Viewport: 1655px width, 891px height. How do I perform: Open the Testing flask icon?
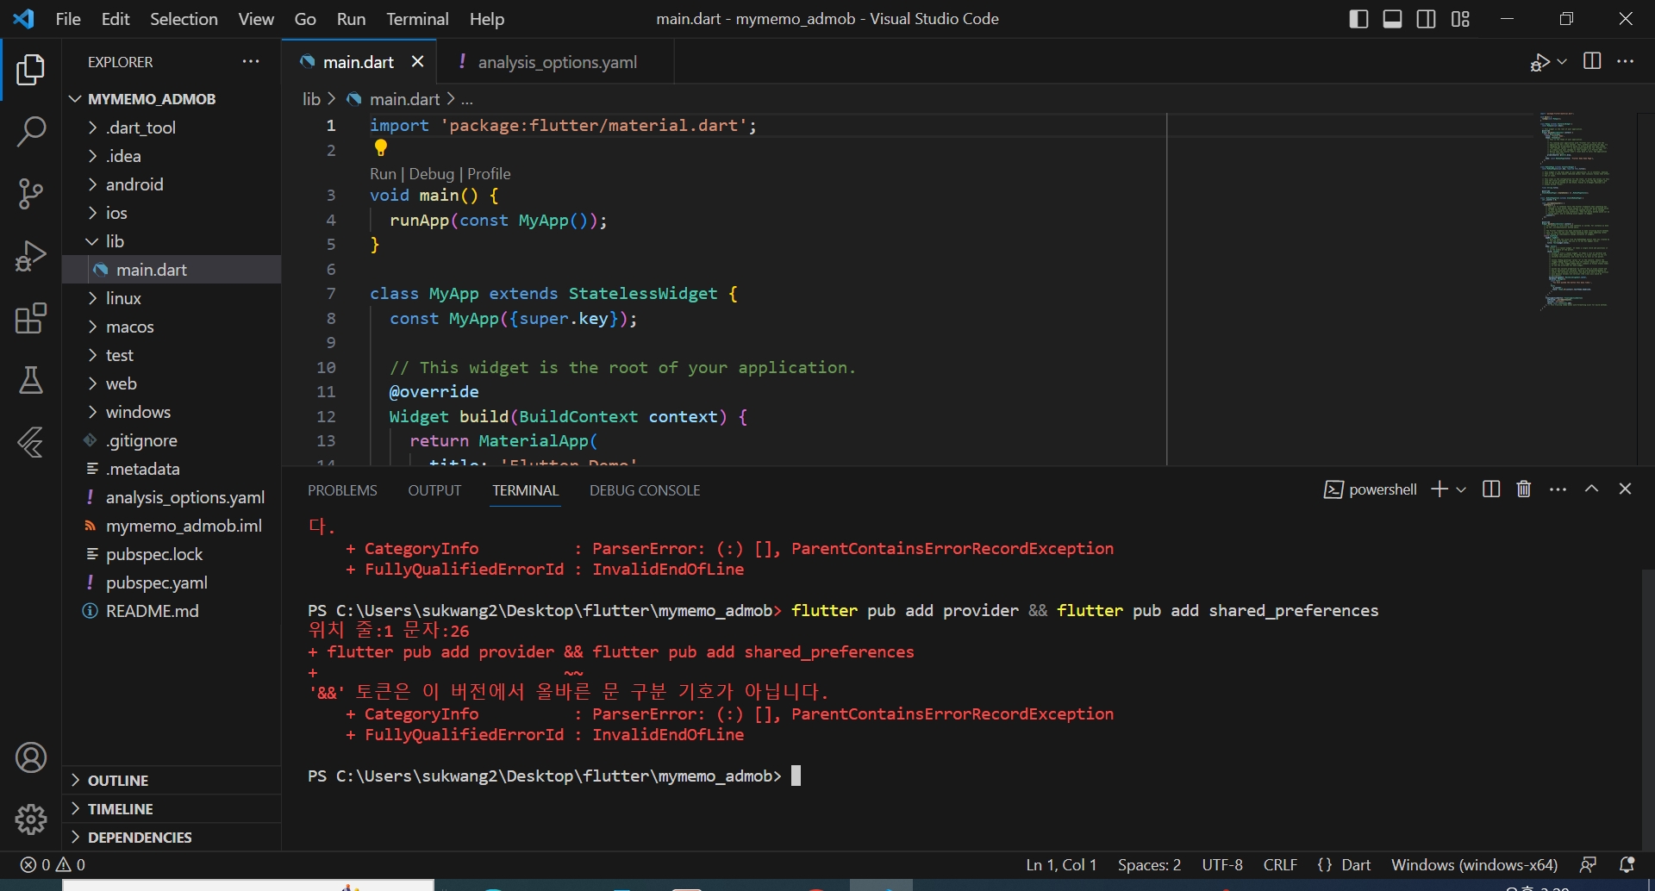coord(31,380)
